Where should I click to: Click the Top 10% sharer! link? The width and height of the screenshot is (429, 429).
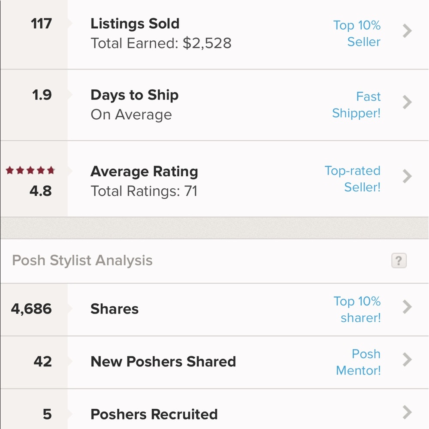(357, 309)
